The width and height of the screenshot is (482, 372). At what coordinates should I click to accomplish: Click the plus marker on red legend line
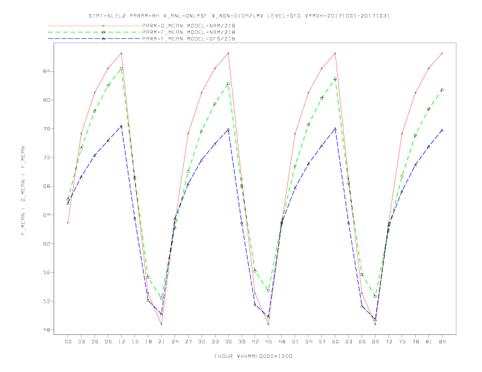click(x=103, y=26)
